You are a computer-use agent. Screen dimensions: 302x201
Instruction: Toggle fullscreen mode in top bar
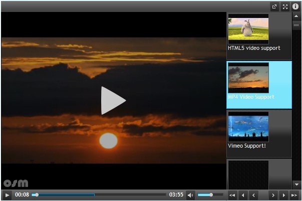point(285,6)
